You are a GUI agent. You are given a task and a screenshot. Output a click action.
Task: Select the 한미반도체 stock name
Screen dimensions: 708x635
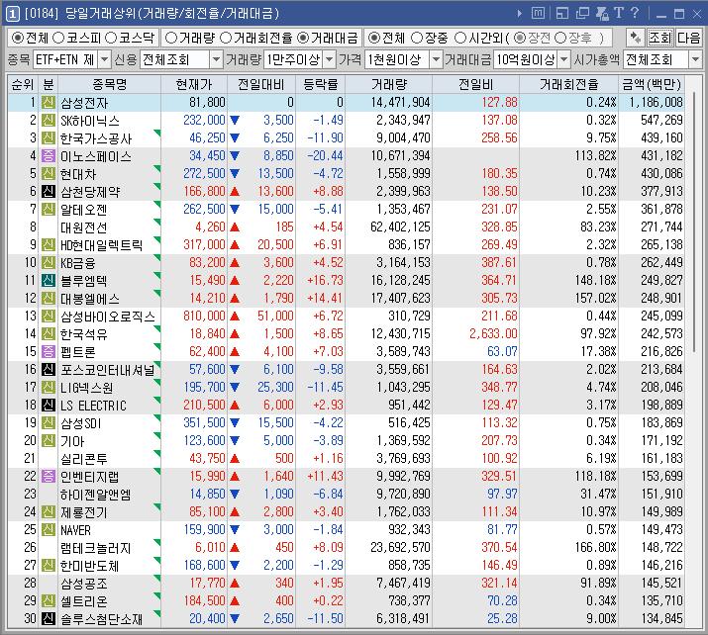coord(90,566)
